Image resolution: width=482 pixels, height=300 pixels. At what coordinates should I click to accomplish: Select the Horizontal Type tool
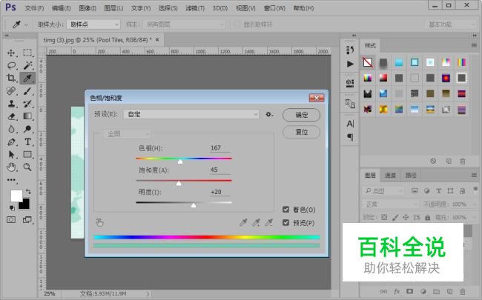(x=27, y=141)
